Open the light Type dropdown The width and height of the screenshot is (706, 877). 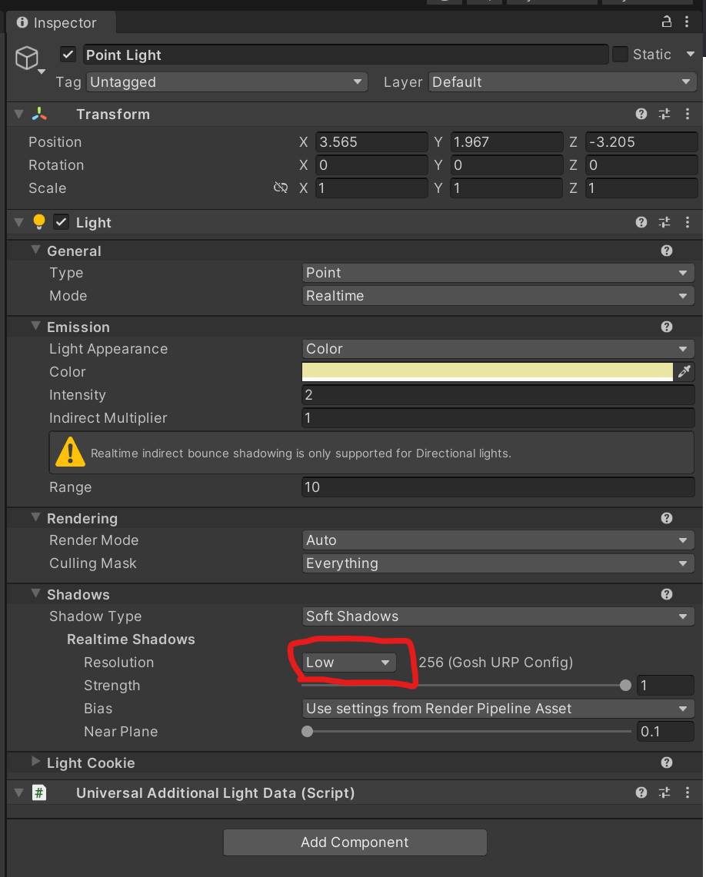coord(498,273)
